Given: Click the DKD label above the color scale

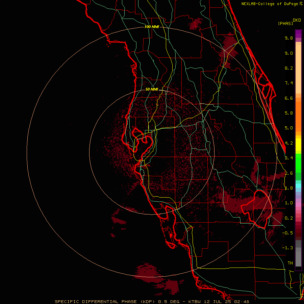Looking at the screenshot, I should [x=297, y=20].
